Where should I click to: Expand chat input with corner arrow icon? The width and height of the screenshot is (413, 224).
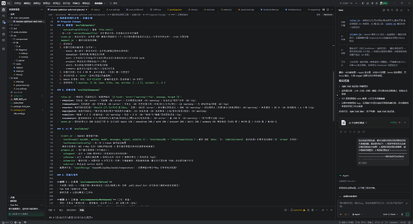[x=407, y=203]
